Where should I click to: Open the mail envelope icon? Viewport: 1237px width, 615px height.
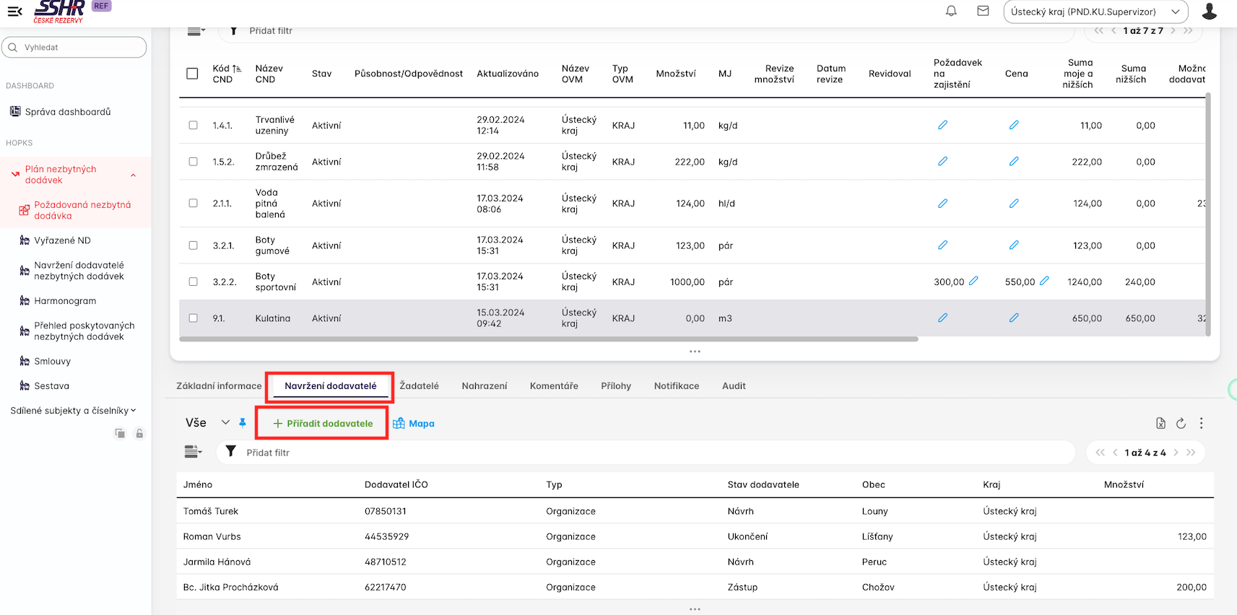tap(983, 11)
